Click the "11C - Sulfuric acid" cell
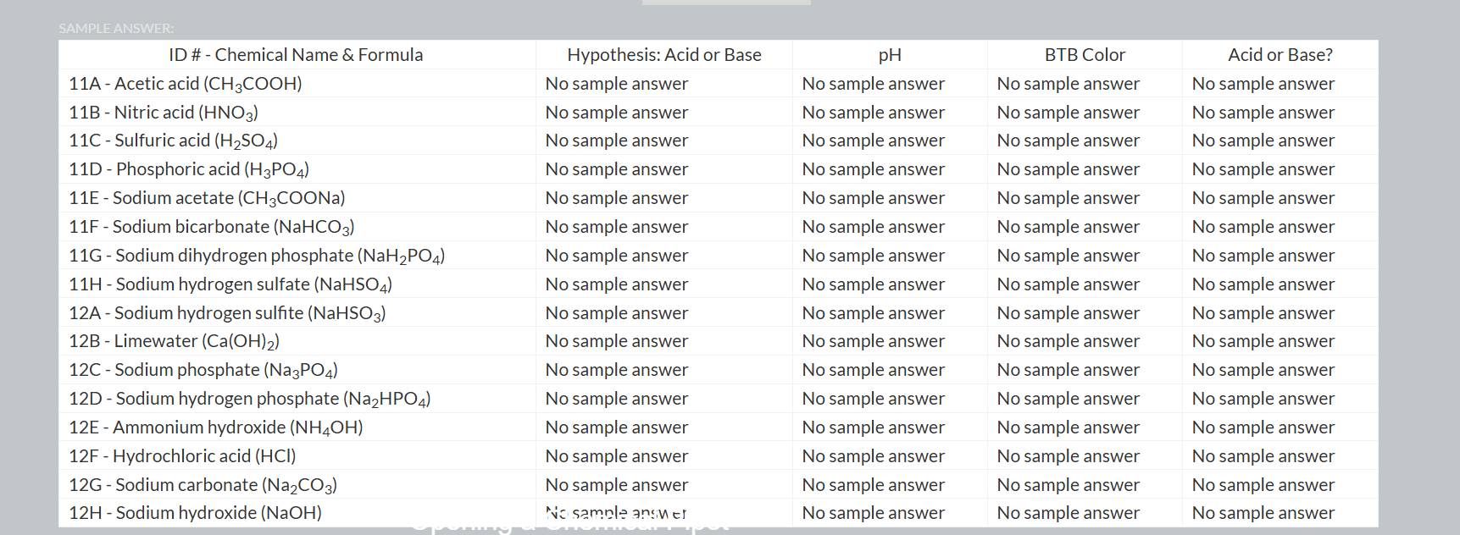Viewport: 1460px width, 535px height. (174, 141)
